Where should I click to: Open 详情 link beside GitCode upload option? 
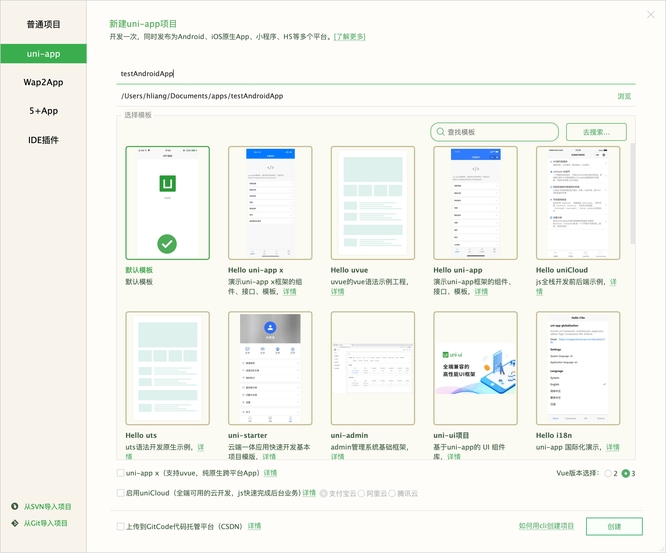pyautogui.click(x=254, y=526)
